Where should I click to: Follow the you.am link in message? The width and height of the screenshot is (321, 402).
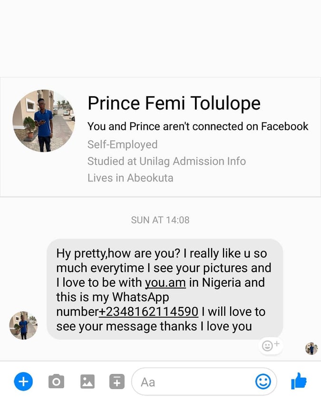click(x=165, y=282)
